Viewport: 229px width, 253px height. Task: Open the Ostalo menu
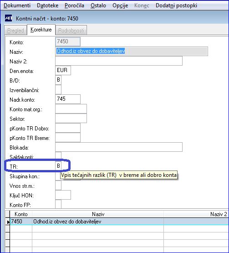pyautogui.click(x=98, y=5)
